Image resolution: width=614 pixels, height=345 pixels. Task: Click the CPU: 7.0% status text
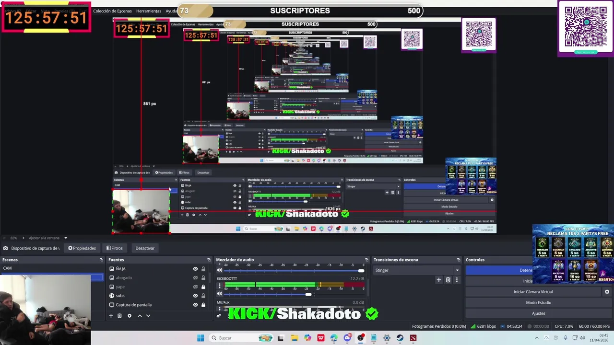point(564,326)
